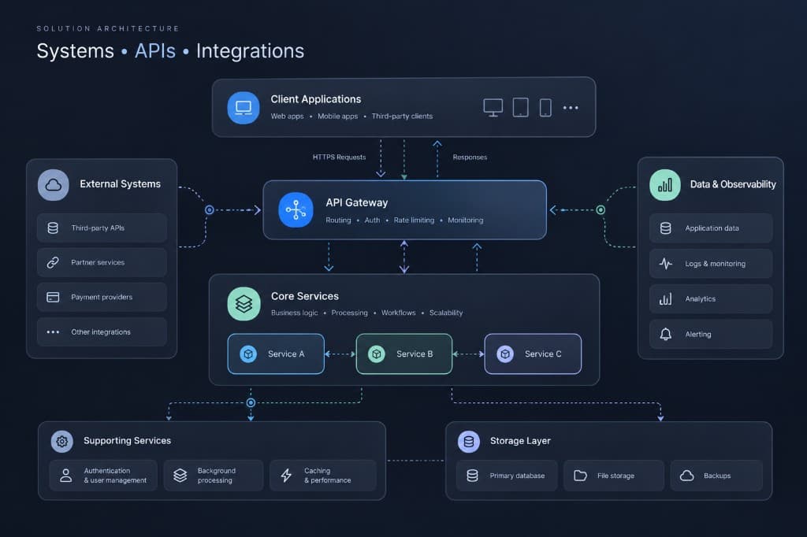
Task: Select the Backups card
Action: tap(717, 476)
